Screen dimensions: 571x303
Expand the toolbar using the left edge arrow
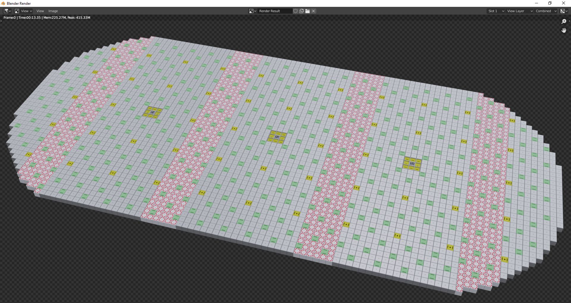[x=1, y=21]
